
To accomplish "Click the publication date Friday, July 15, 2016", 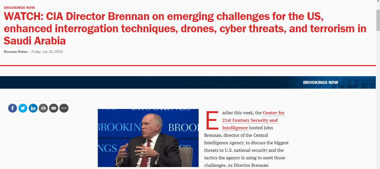I will (47, 52).
